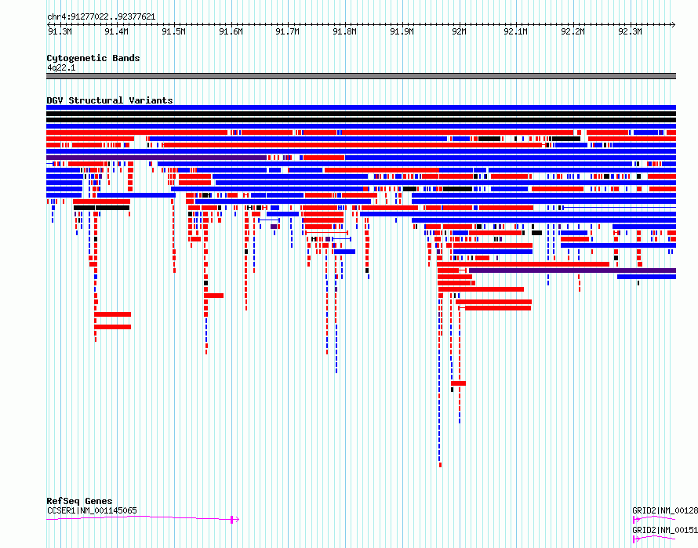Select the purple variant bar ending at right edge

[573, 270]
